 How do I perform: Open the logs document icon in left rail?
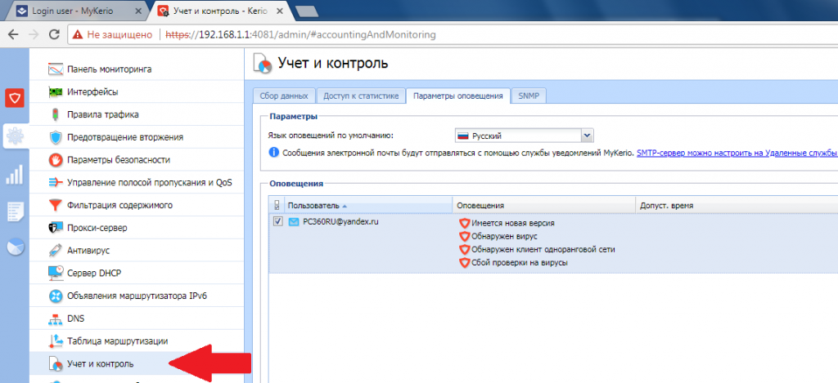pyautogui.click(x=15, y=212)
